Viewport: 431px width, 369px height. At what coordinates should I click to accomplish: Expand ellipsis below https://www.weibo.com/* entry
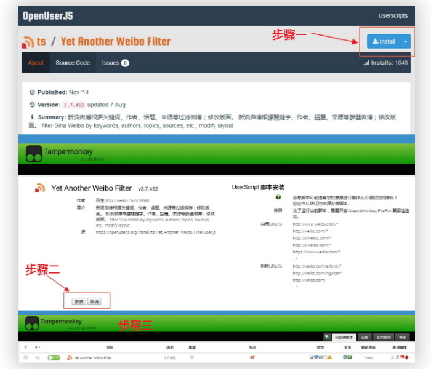[x=295, y=259]
